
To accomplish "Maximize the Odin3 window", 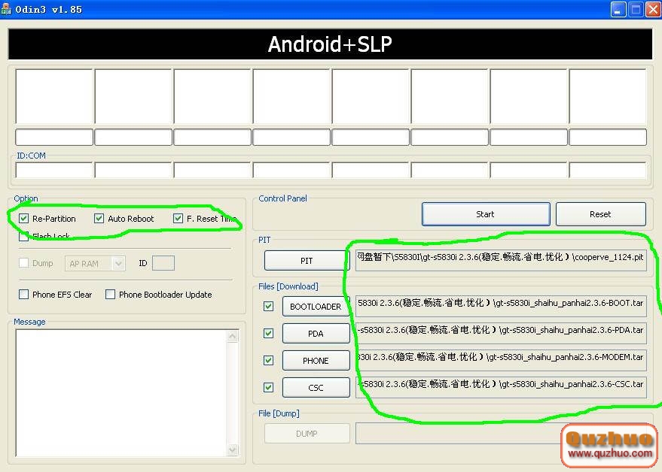I will (636, 10).
